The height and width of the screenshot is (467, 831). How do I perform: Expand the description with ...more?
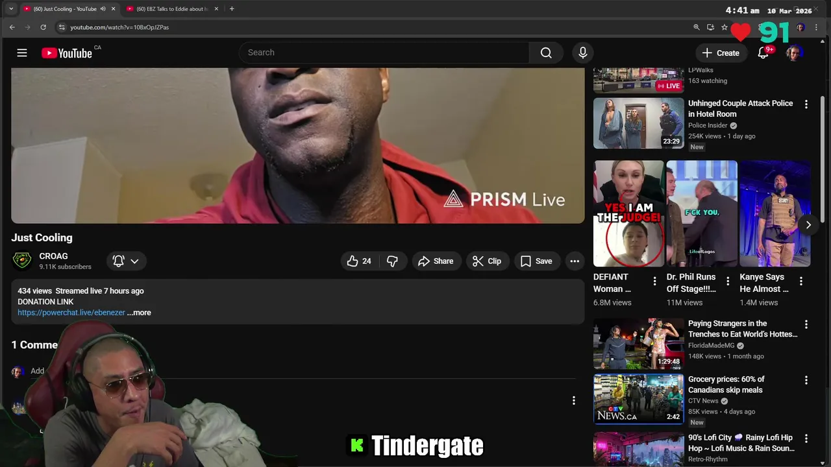[139, 313]
